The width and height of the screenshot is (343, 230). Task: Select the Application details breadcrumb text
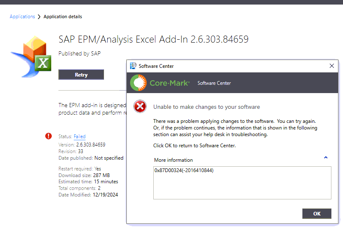[x=63, y=17]
